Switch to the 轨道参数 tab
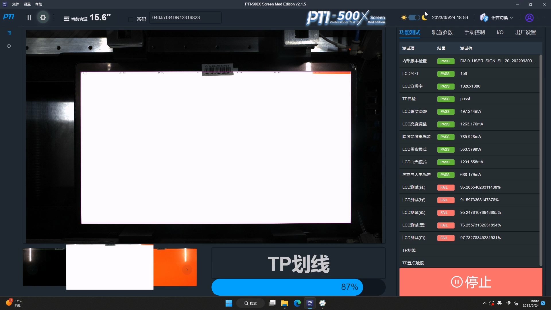 click(x=442, y=32)
